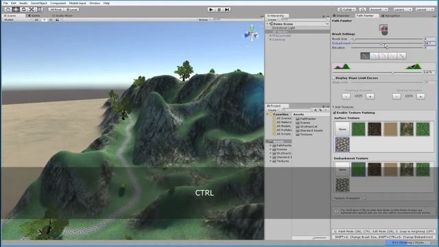This screenshot has height=247, width=439.
Task: Select None surface texture button
Action: (x=342, y=129)
